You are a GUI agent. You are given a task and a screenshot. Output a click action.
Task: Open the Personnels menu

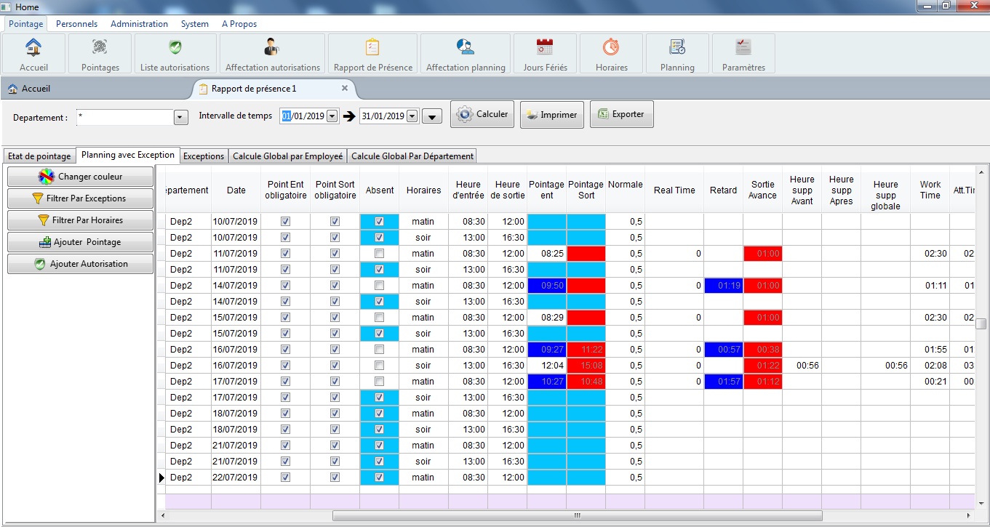pos(76,24)
